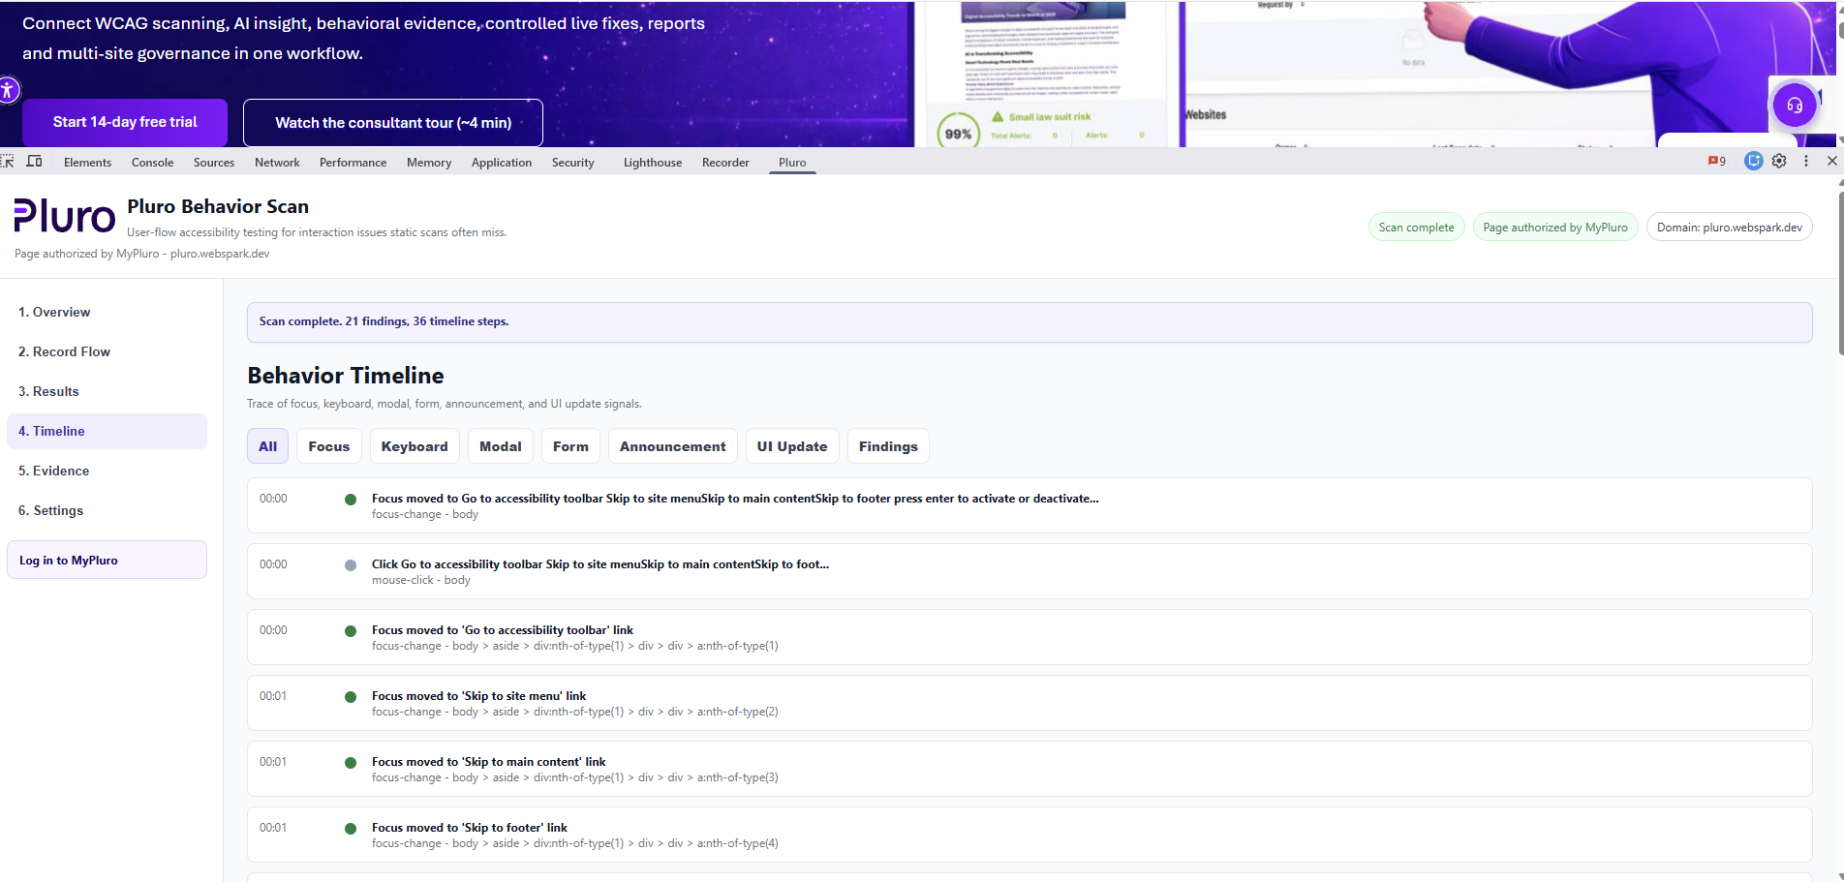The height and width of the screenshot is (882, 1844).
Task: Open 2. Record Flow section
Action: pyautogui.click(x=107, y=351)
